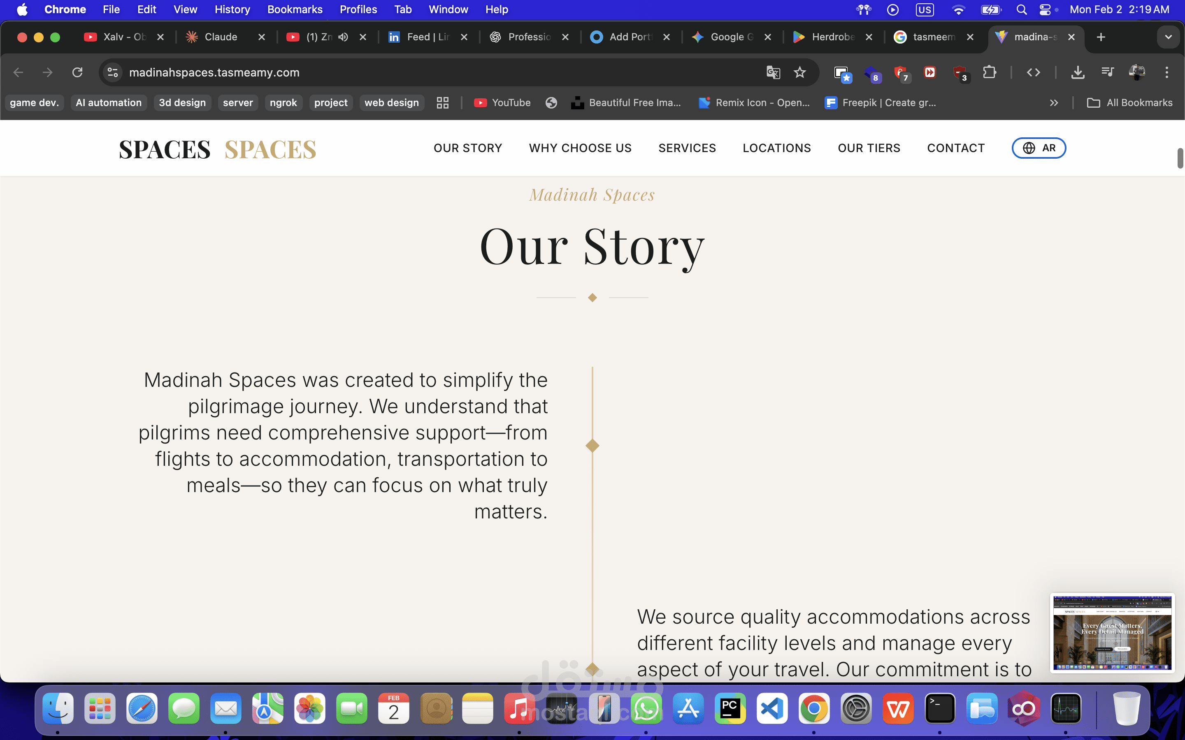Mute the audio on the YouTube tab
Screen dimensions: 1185x740
(343, 37)
